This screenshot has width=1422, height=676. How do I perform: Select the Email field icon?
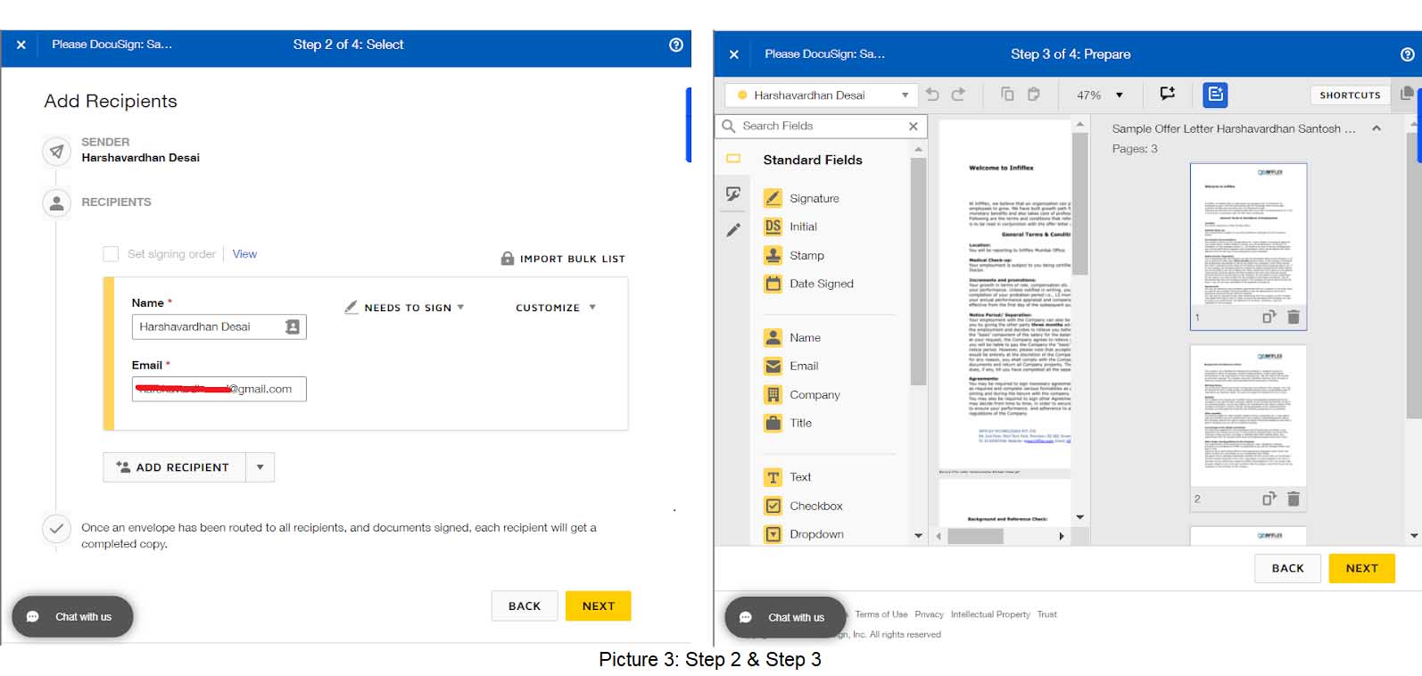pos(773,366)
